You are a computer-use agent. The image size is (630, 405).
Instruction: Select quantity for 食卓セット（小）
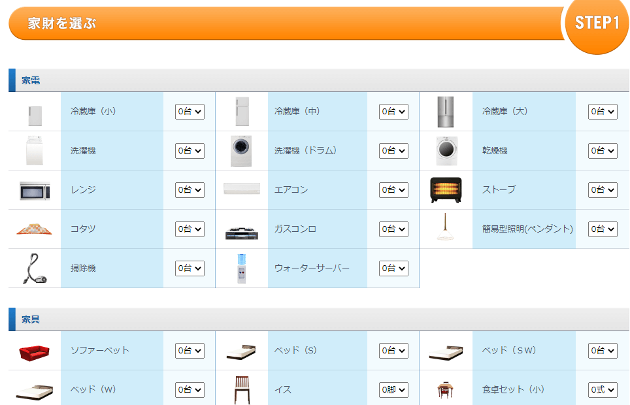603,390
